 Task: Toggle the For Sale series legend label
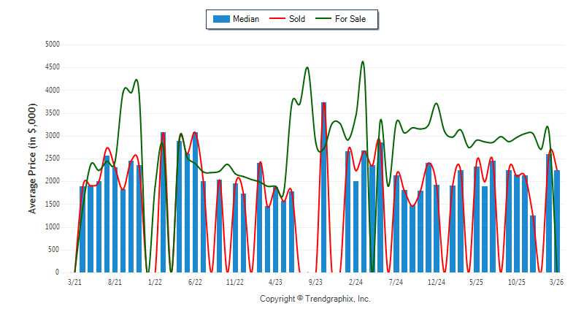(x=350, y=19)
